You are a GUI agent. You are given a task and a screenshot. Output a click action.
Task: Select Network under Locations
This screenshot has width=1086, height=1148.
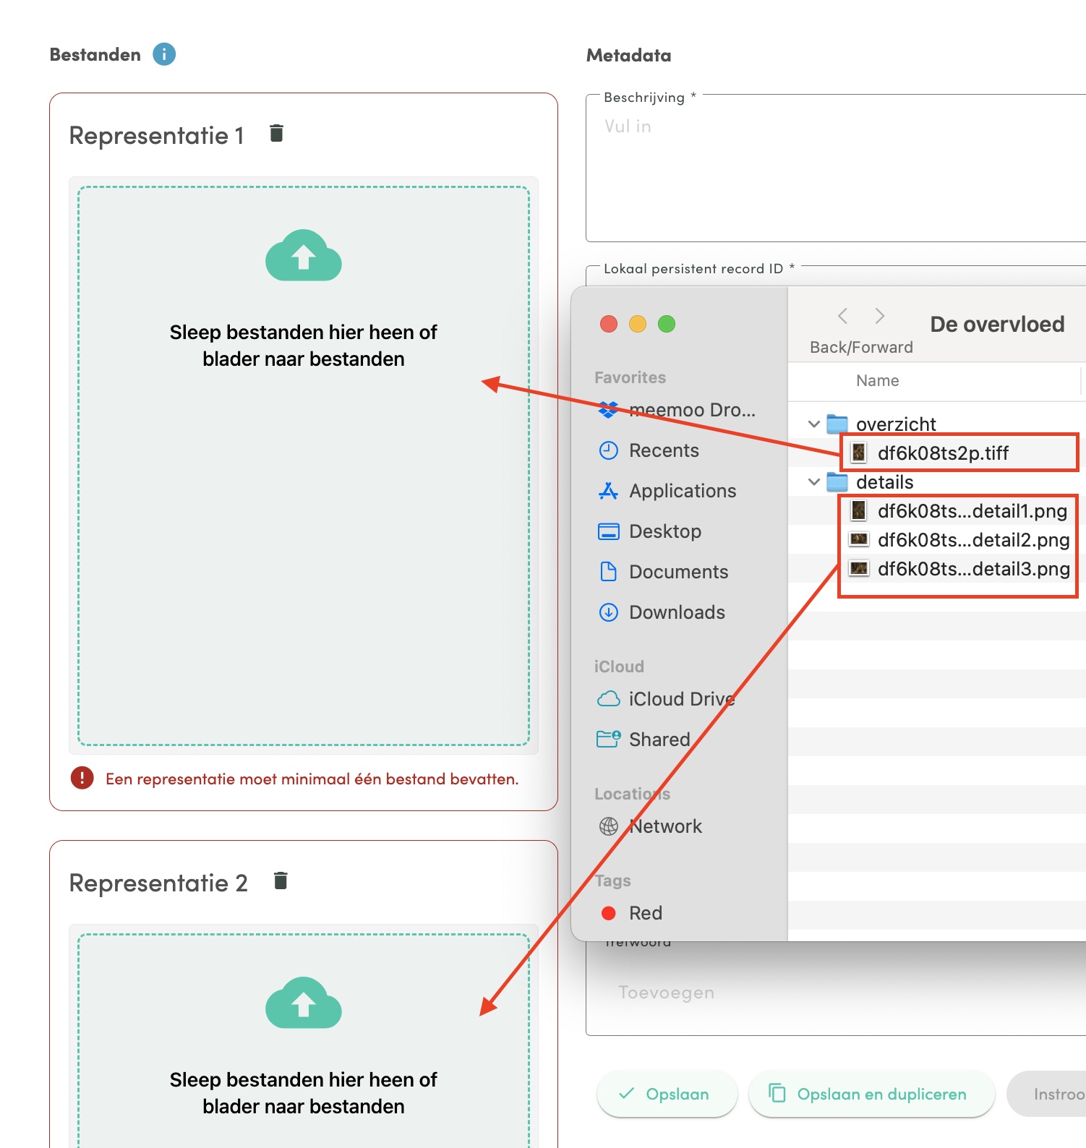[x=649, y=826]
